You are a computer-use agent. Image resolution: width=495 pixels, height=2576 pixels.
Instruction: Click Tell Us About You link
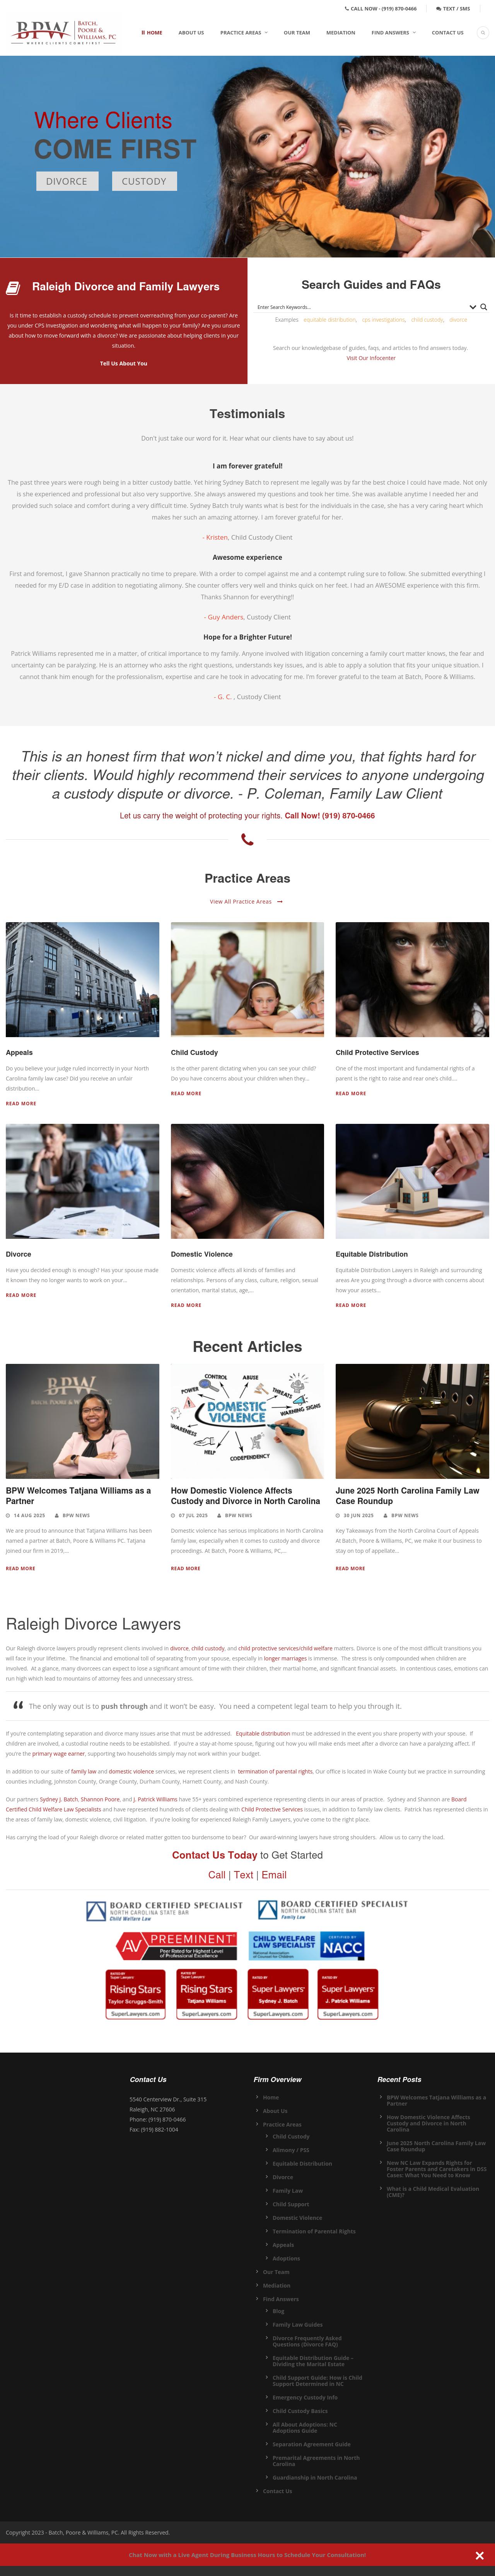(x=124, y=363)
